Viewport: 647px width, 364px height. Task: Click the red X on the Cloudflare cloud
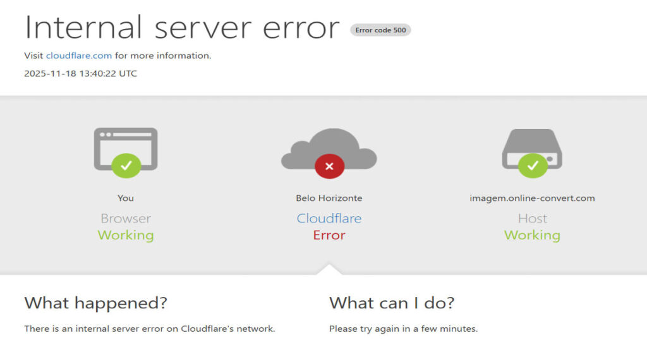click(x=329, y=166)
